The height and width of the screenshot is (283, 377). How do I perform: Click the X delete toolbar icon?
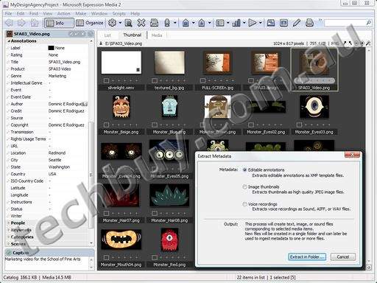[141, 23]
